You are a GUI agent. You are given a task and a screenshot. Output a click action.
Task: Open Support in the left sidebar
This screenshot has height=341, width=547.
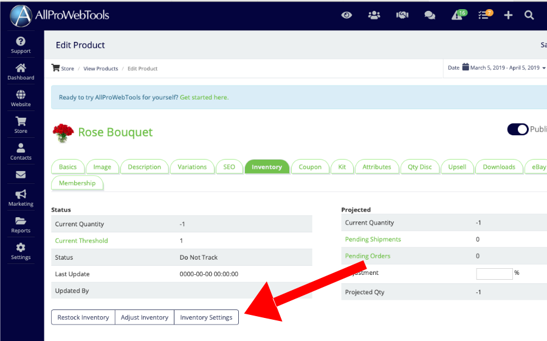tap(21, 45)
